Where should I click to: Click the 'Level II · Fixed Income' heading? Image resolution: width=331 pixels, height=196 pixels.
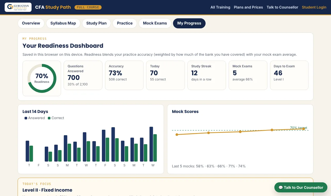(x=47, y=190)
